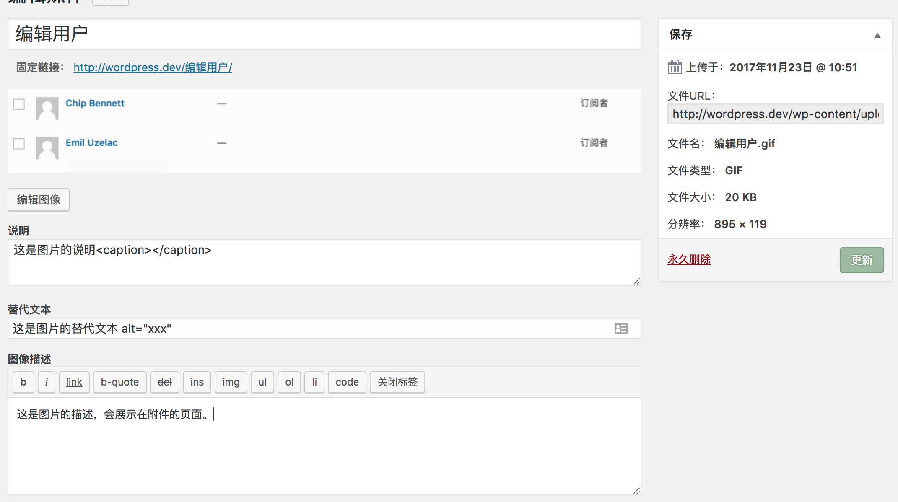Click the 关闭标签 close tags button
Viewport: 898px width, 502px height.
(397, 382)
